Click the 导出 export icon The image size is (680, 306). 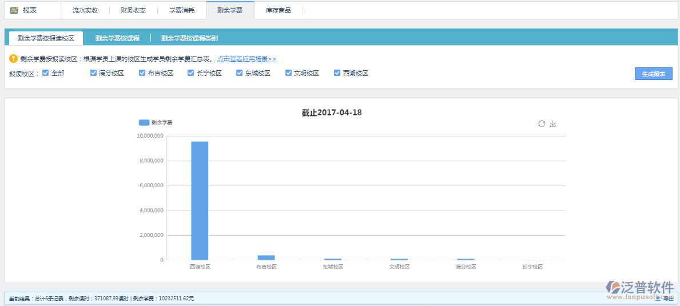(x=658, y=298)
